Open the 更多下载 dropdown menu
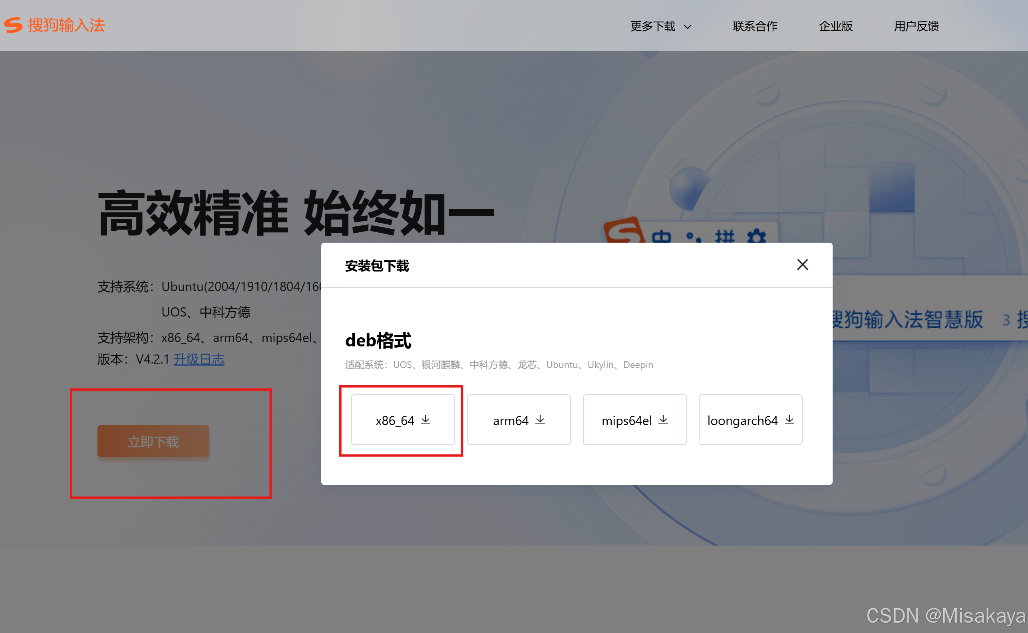The image size is (1028, 633). [x=661, y=26]
